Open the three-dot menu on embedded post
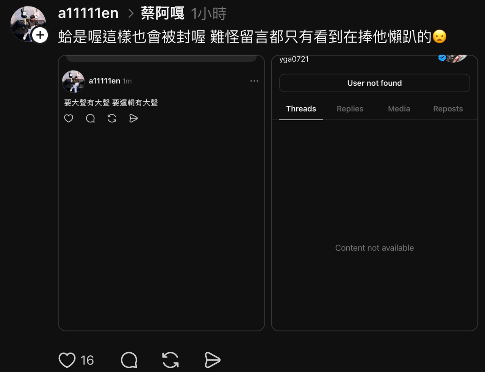This screenshot has height=372, width=485. click(254, 81)
